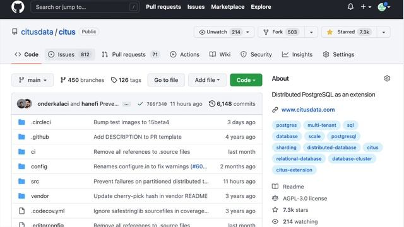Open the citusdata owner link
Viewport: 404px width, 227px height.
[37, 32]
